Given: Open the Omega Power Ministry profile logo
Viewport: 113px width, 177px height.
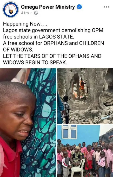Looking at the screenshot, I should coord(11,9).
